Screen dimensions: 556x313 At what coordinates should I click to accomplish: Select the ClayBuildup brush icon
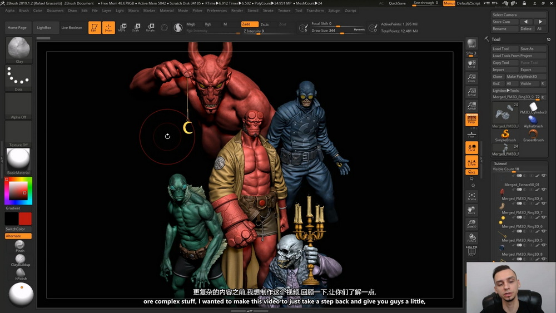click(20, 260)
